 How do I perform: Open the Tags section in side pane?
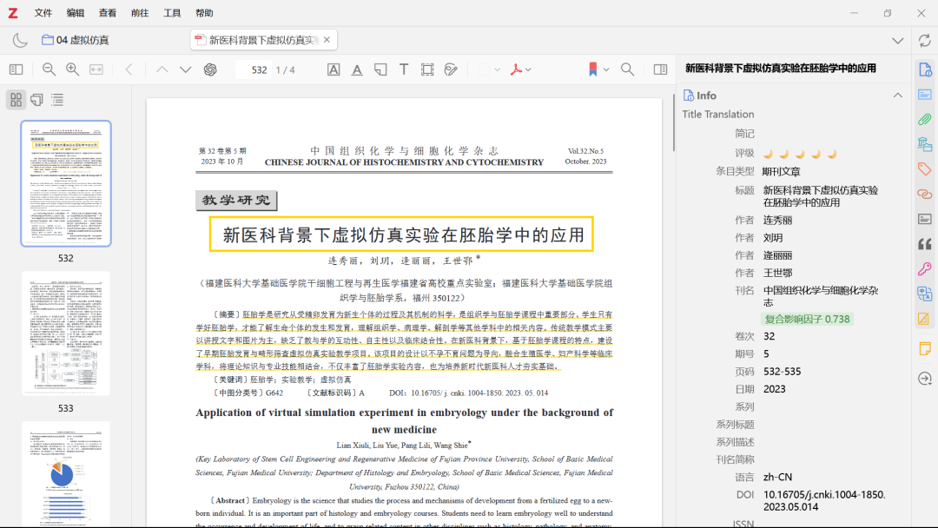[925, 169]
